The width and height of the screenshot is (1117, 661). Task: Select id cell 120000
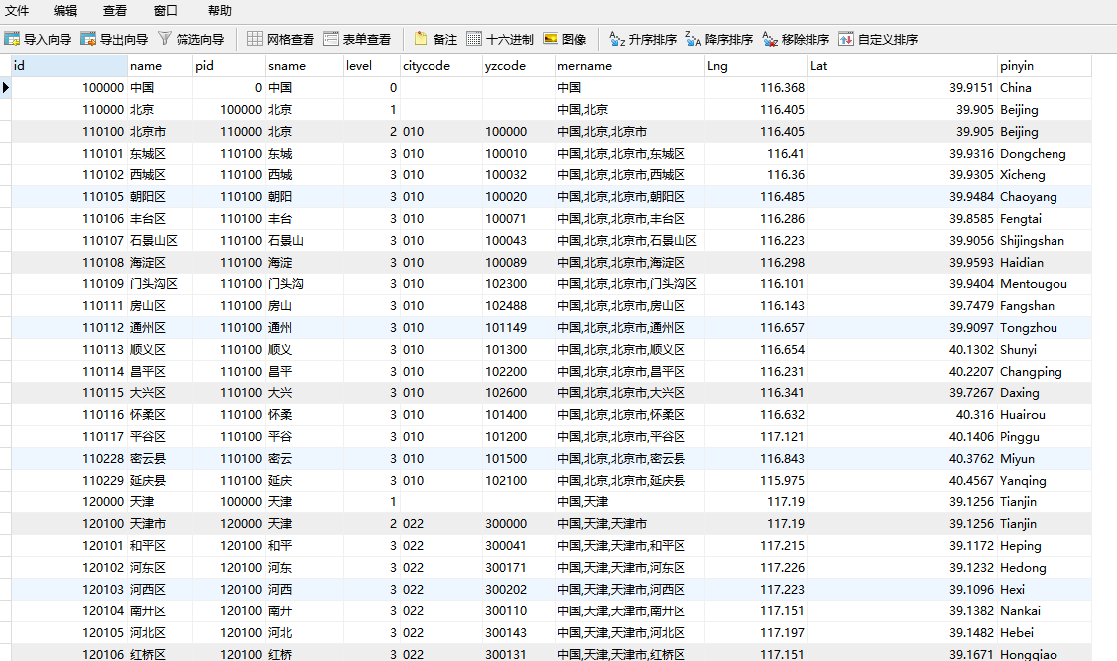(x=69, y=502)
